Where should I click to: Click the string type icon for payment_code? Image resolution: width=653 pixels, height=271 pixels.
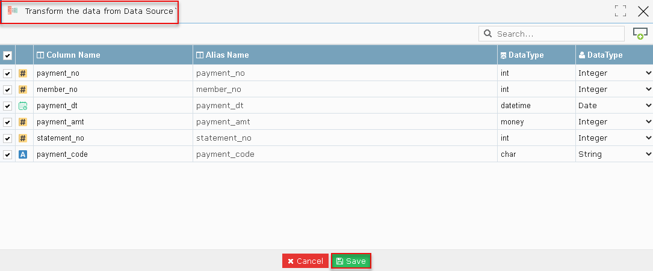click(x=23, y=154)
